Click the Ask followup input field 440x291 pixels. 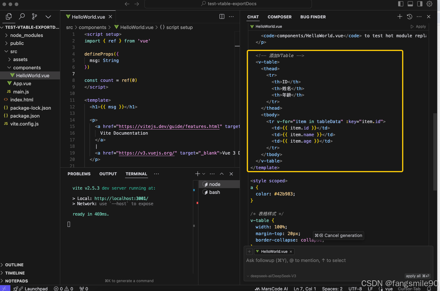338,260
